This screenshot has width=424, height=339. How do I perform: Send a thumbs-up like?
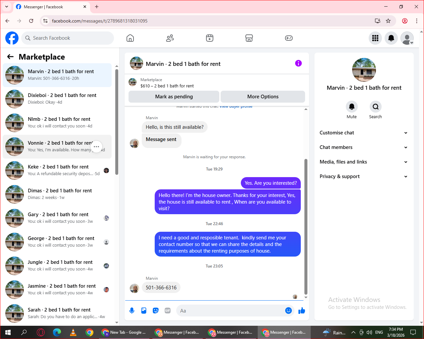tap(302, 311)
